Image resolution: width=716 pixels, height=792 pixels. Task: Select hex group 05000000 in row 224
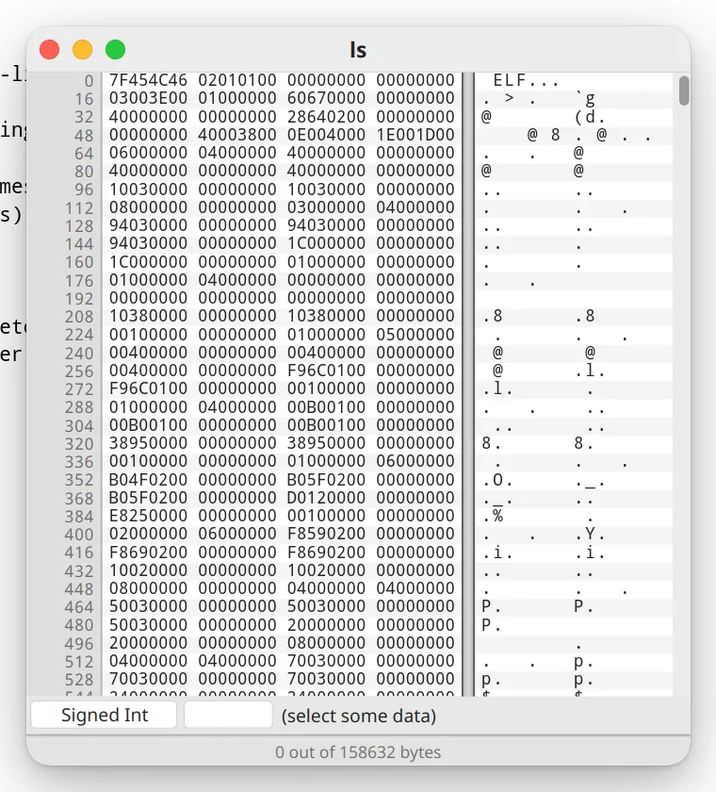coord(415,335)
